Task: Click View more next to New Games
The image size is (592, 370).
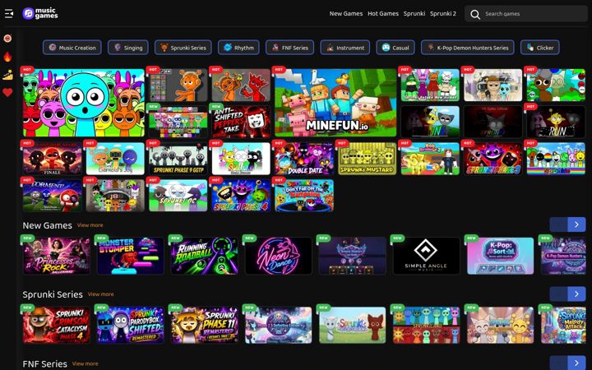Action: pyautogui.click(x=90, y=225)
